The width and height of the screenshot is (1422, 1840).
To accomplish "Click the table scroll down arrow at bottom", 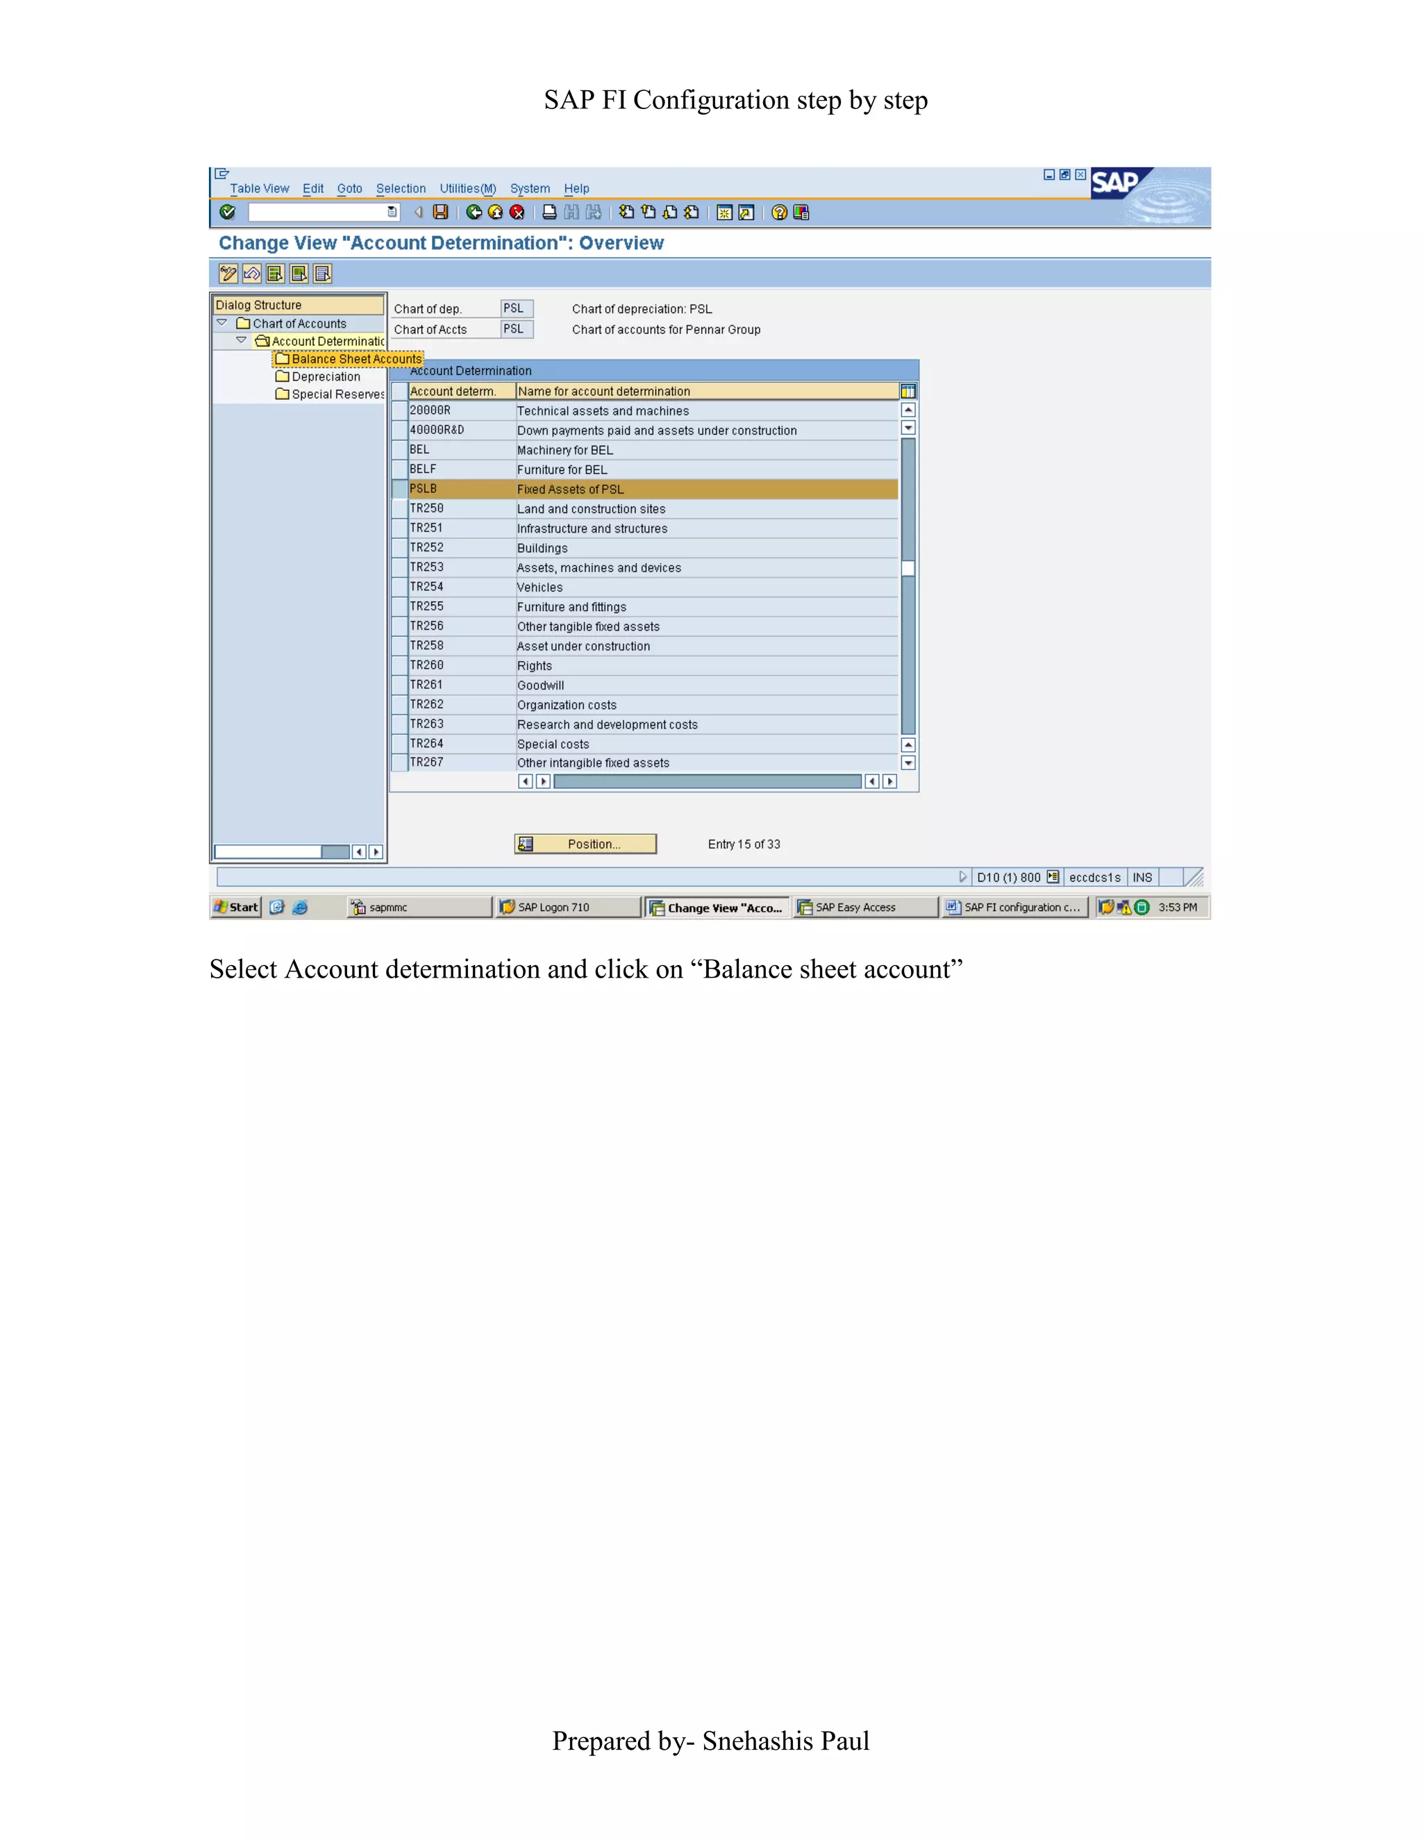I will (x=908, y=762).
